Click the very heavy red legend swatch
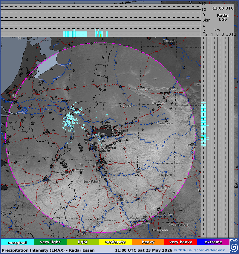 point(181,242)
